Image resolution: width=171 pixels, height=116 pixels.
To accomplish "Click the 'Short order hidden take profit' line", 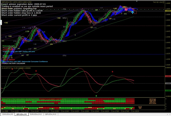I will (22, 11).
